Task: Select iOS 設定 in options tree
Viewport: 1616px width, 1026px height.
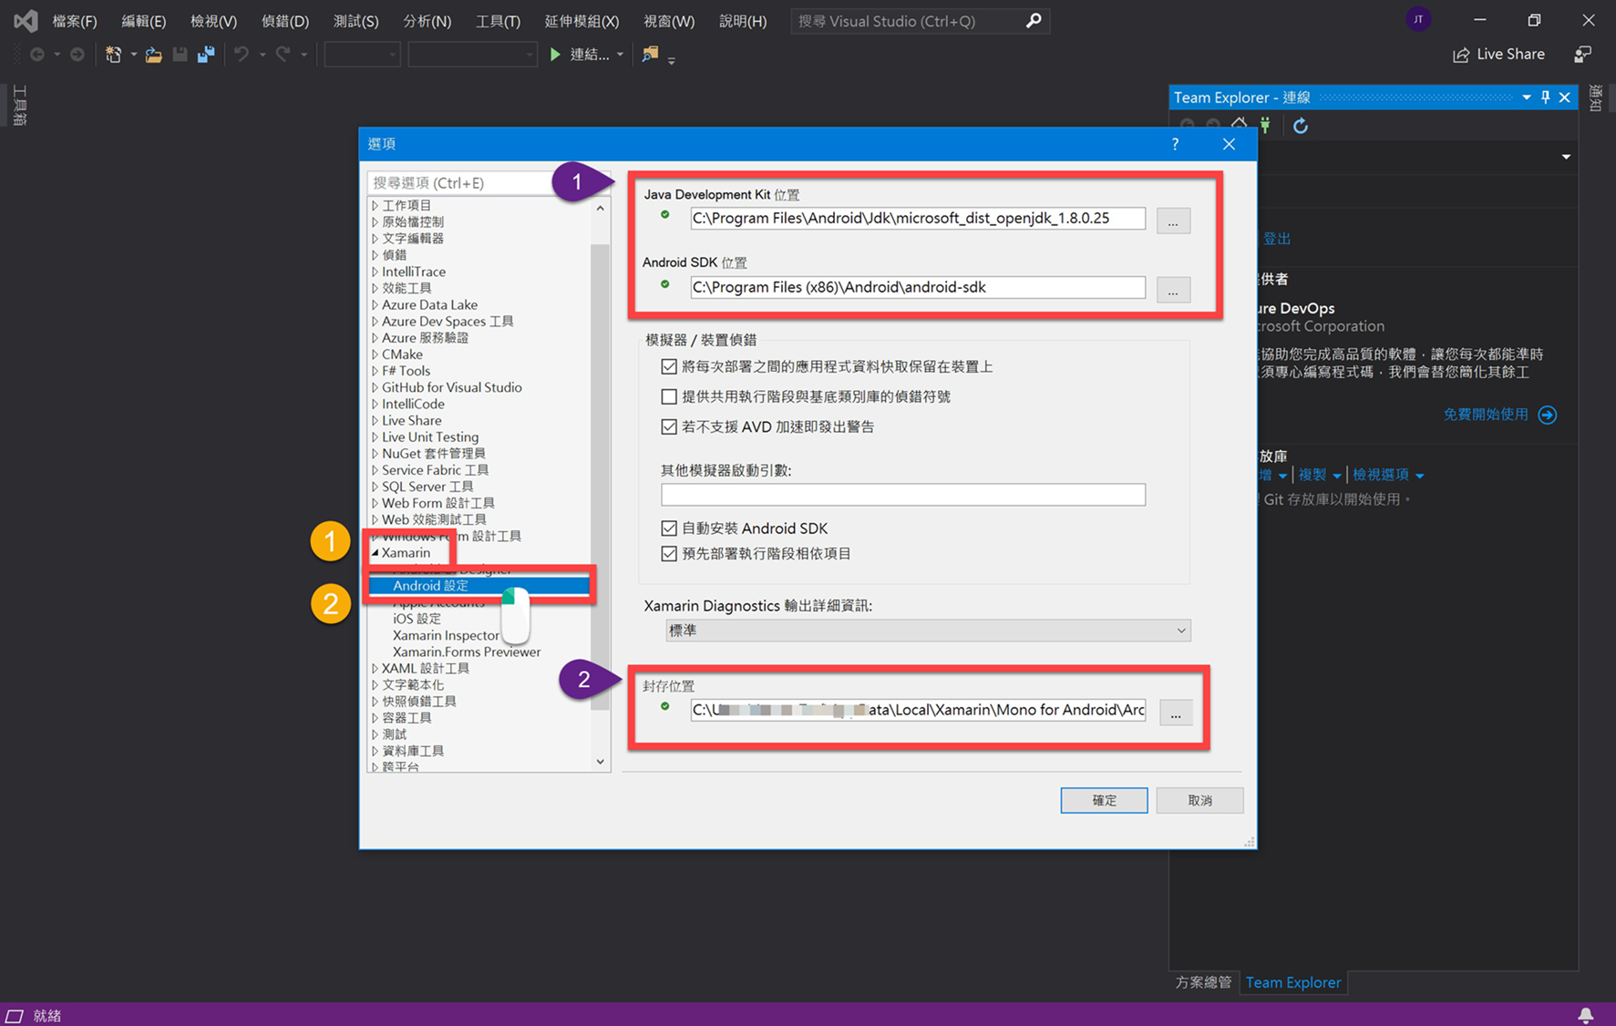Action: click(x=417, y=619)
